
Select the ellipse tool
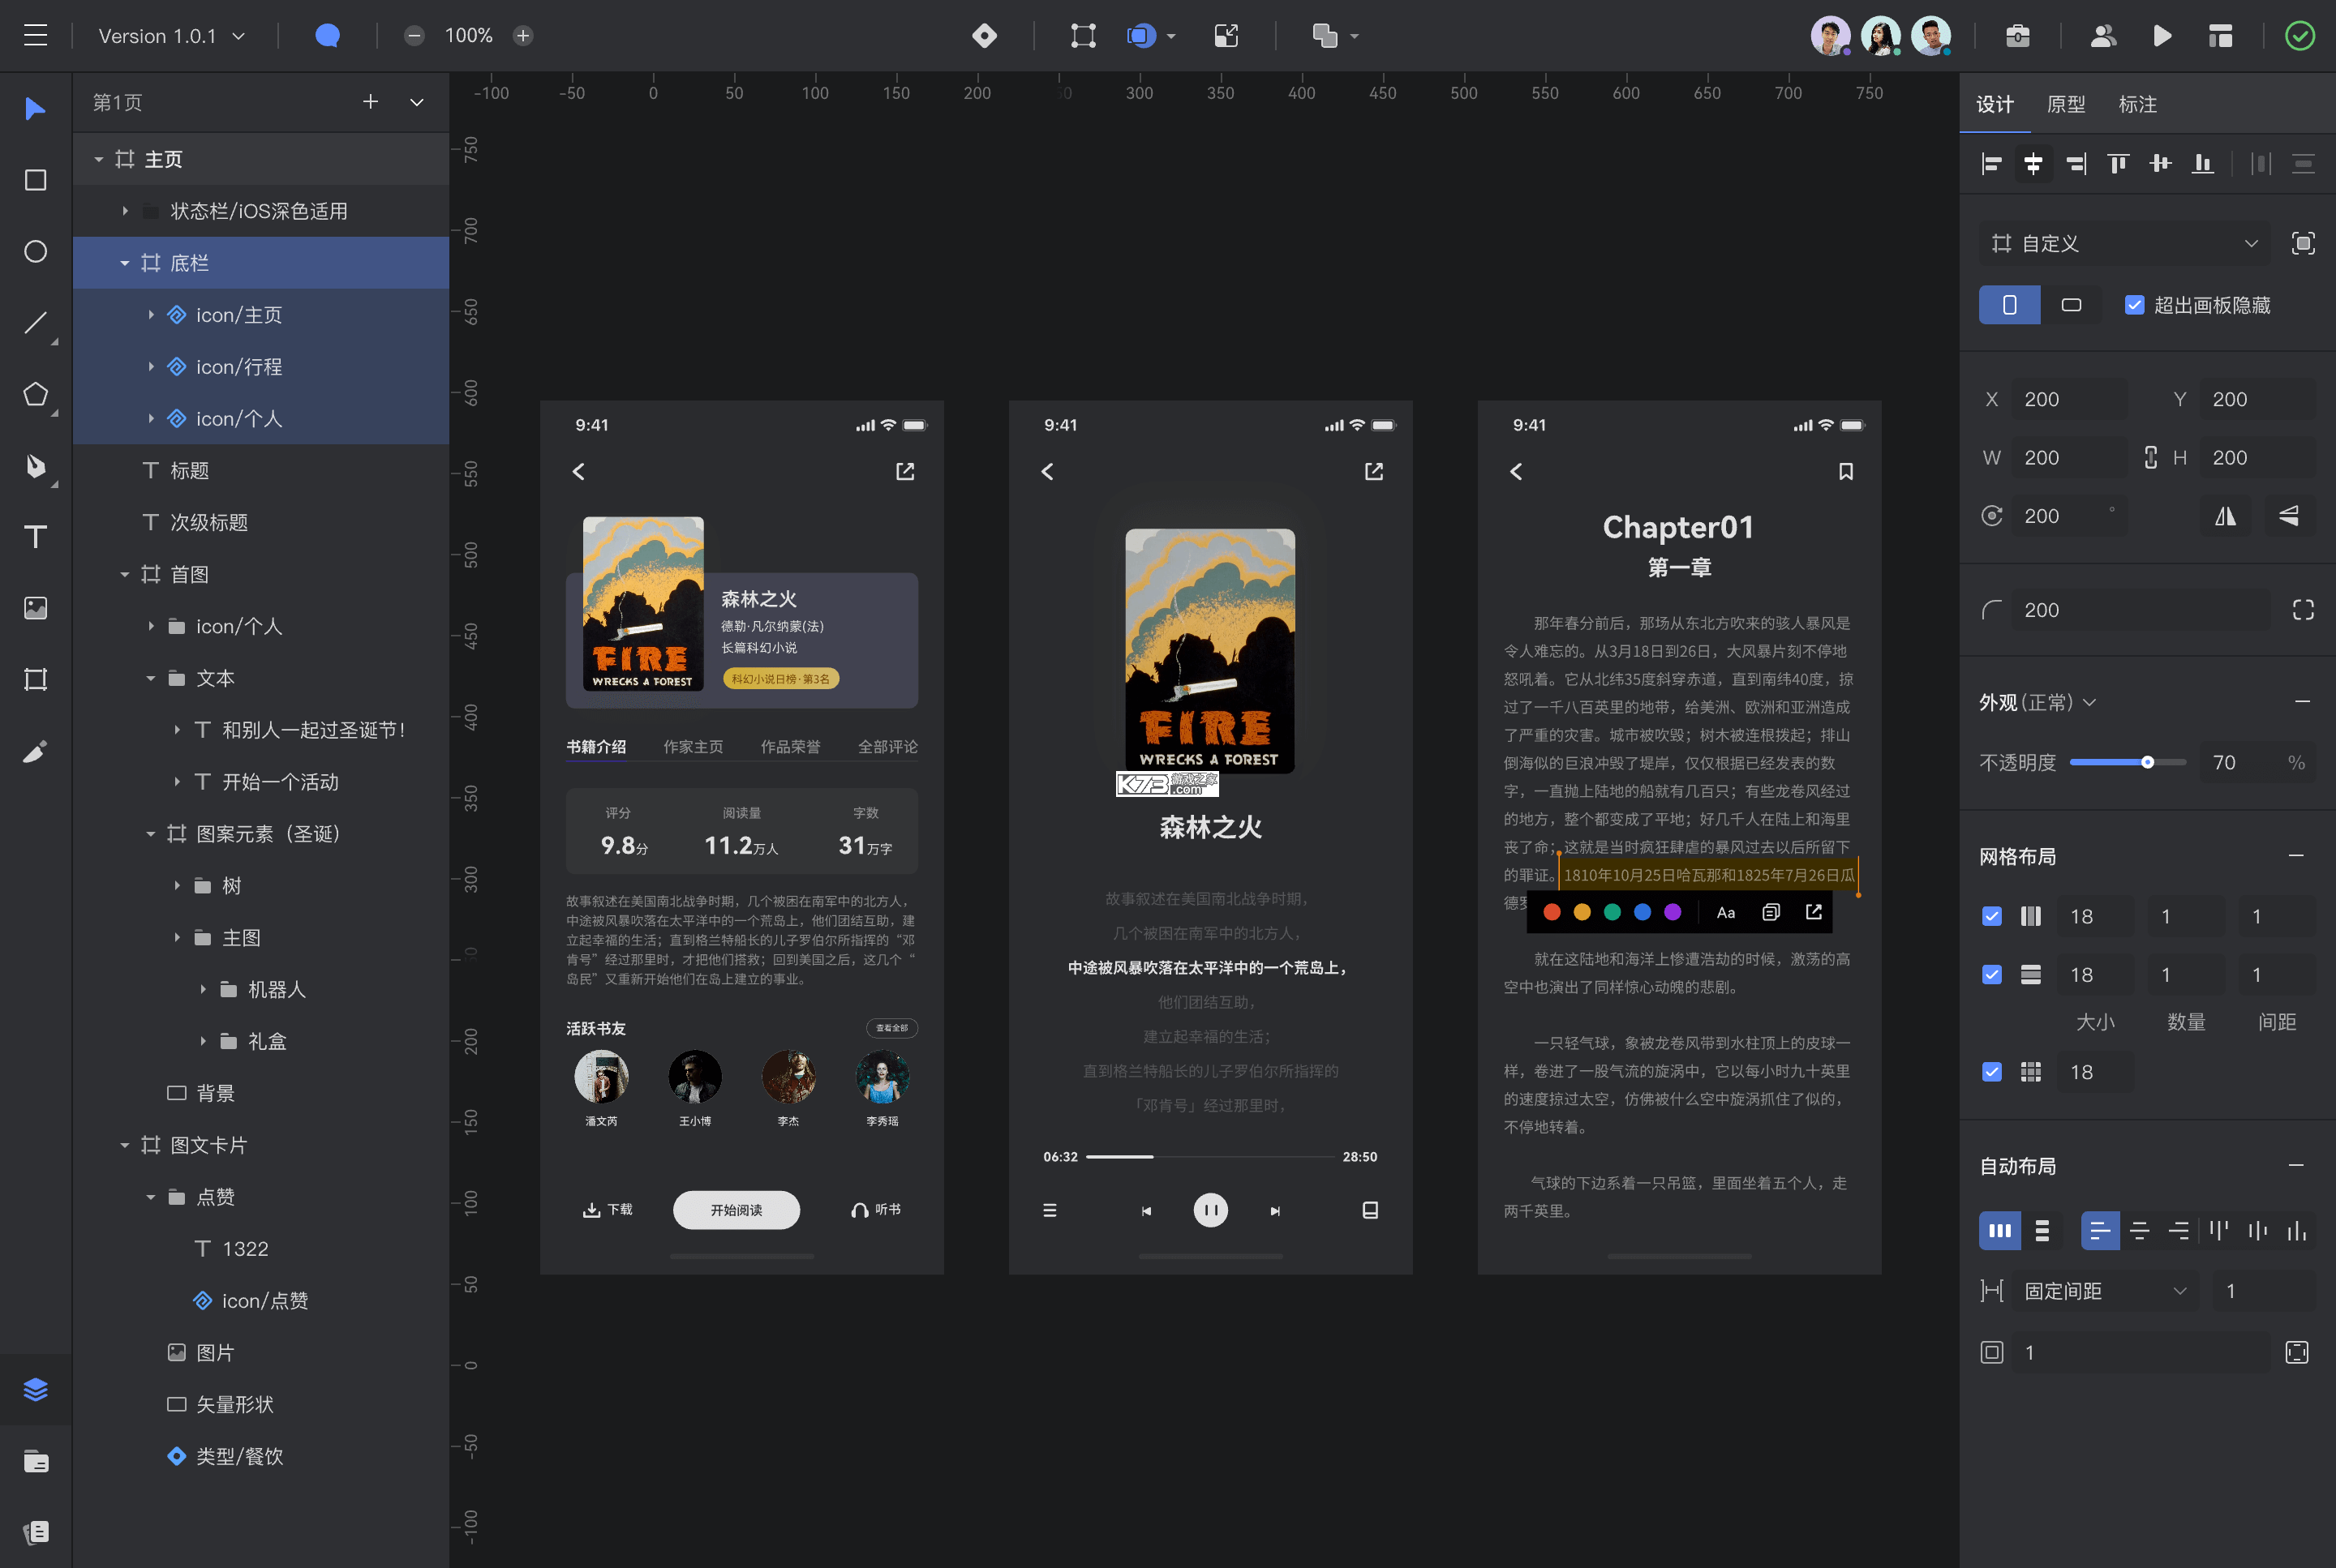pos(36,251)
